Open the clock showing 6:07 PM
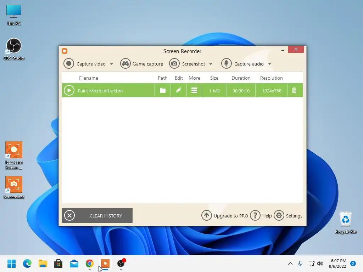363x272 pixels. tap(337, 263)
